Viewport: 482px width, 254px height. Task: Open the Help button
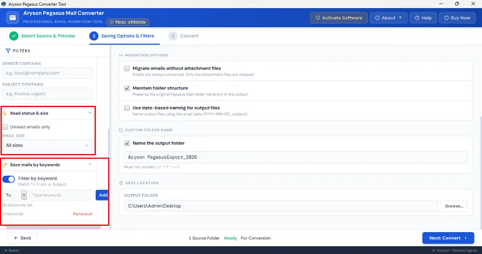[423, 18]
